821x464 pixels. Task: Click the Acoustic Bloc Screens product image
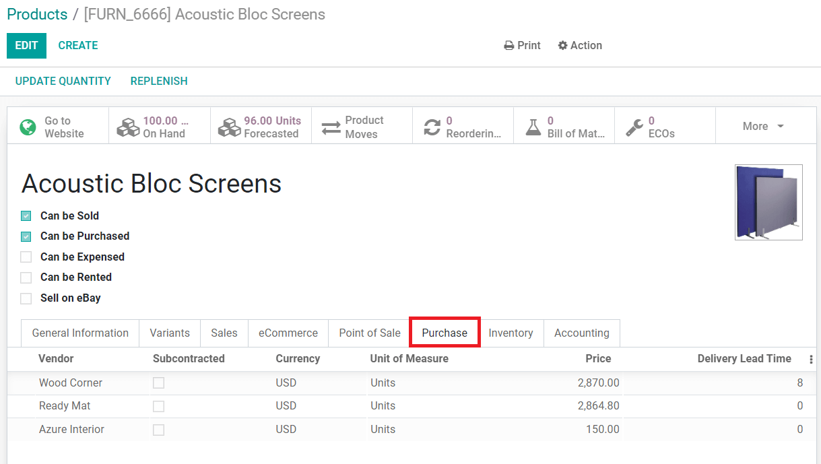pos(768,202)
